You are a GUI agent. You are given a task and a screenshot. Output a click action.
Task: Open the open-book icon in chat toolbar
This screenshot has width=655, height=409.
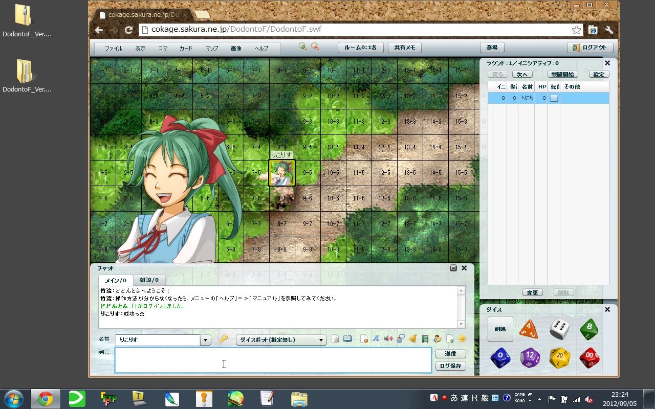[x=348, y=339]
